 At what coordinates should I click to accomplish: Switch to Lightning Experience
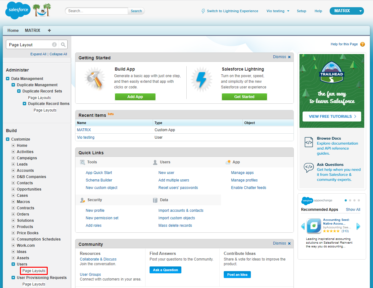232,11
